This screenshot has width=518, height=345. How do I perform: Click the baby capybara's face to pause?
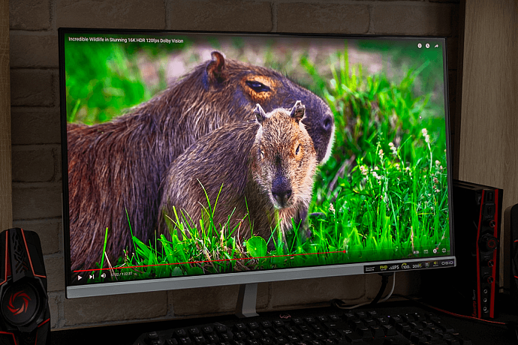click(282, 165)
